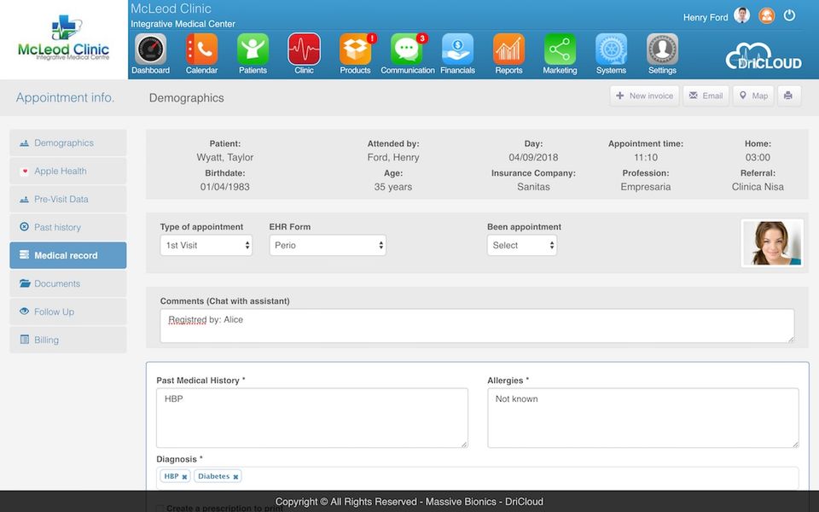Click the New invoice button
This screenshot has height=512, width=819.
click(x=645, y=96)
